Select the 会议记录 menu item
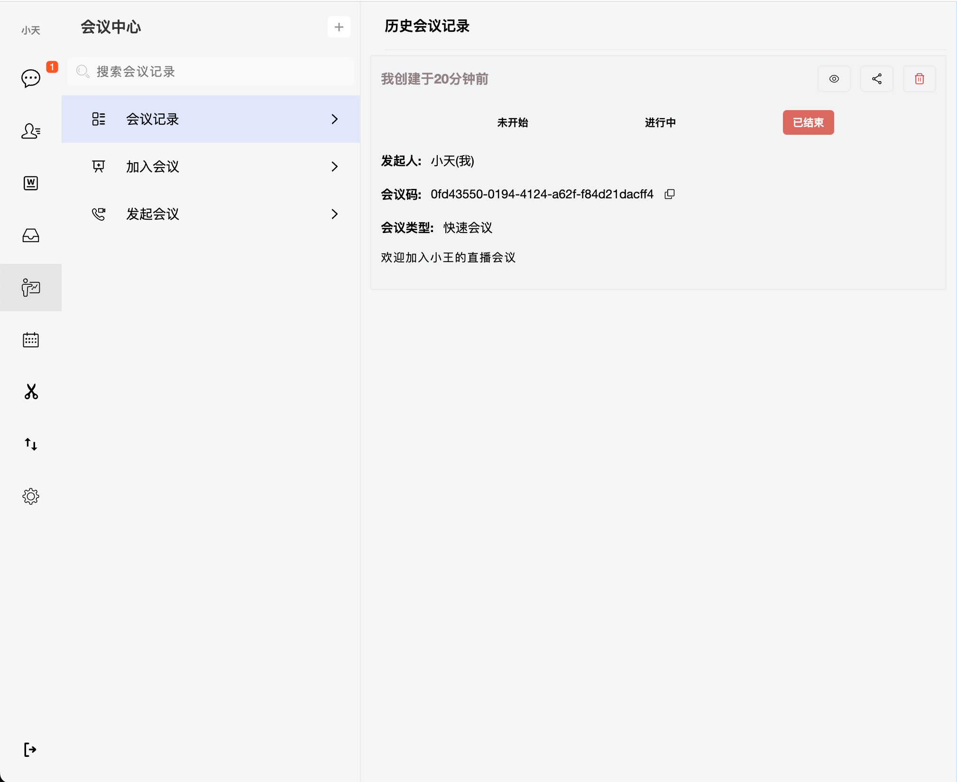Image resolution: width=957 pixels, height=782 pixels. (x=211, y=119)
